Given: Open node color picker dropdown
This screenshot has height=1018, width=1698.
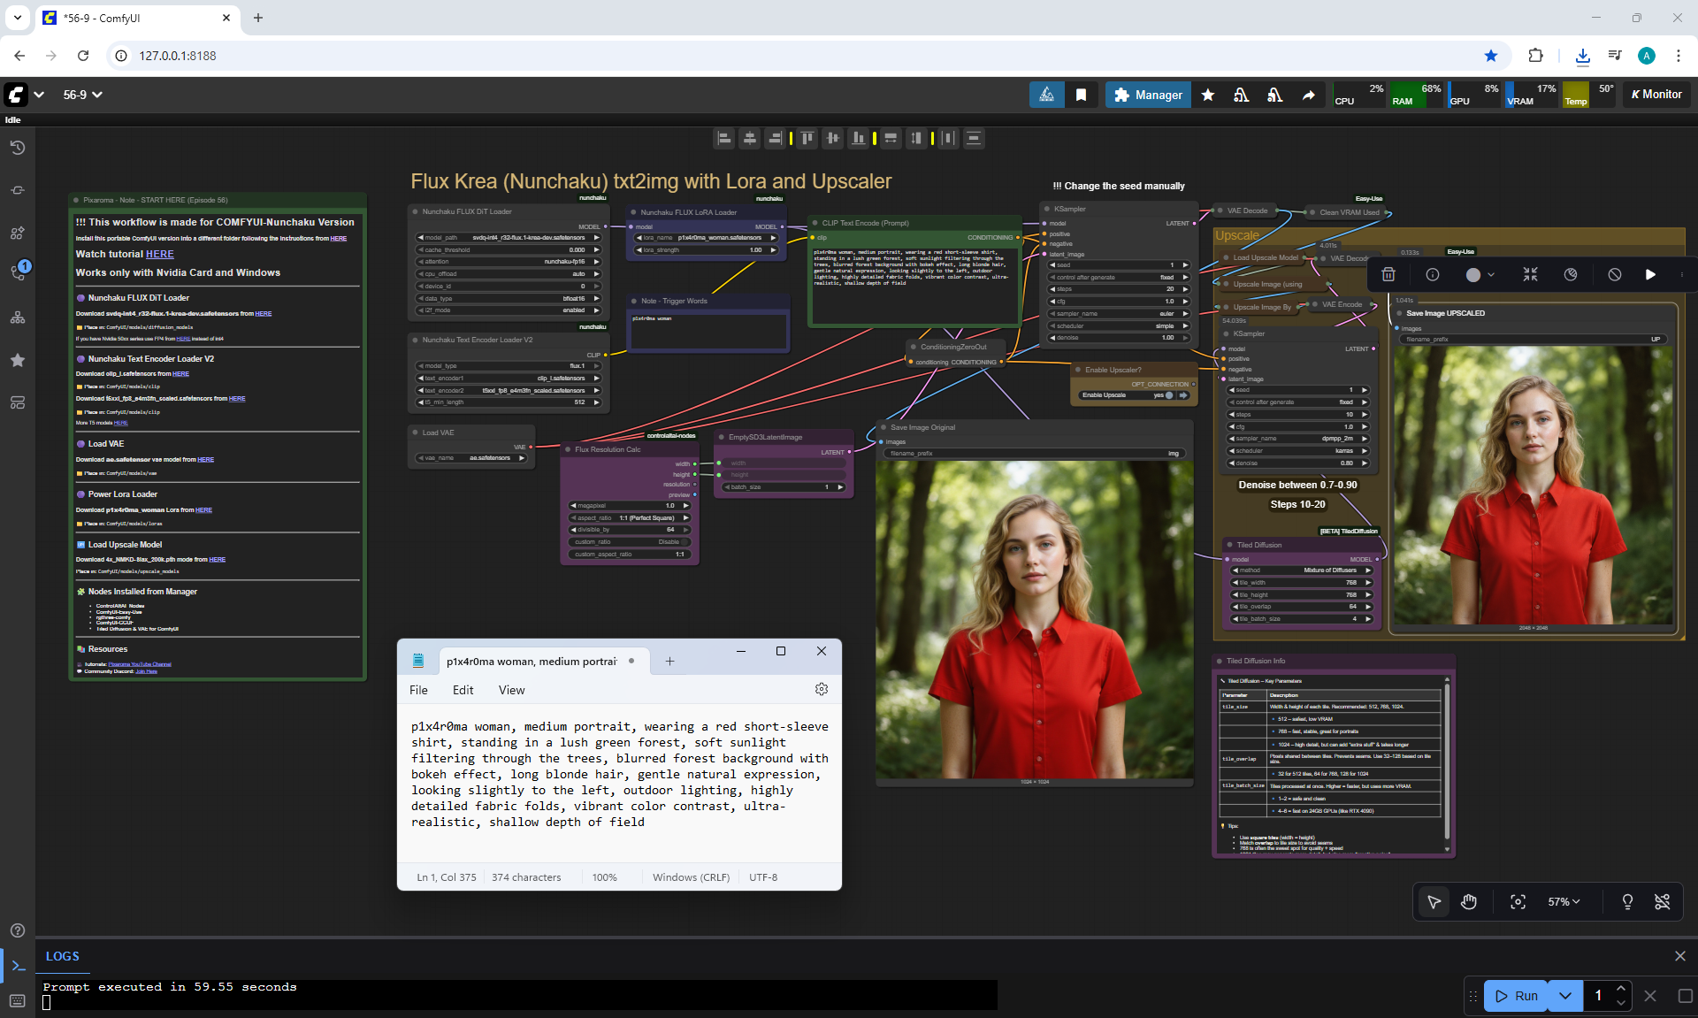Looking at the screenshot, I should [1491, 275].
